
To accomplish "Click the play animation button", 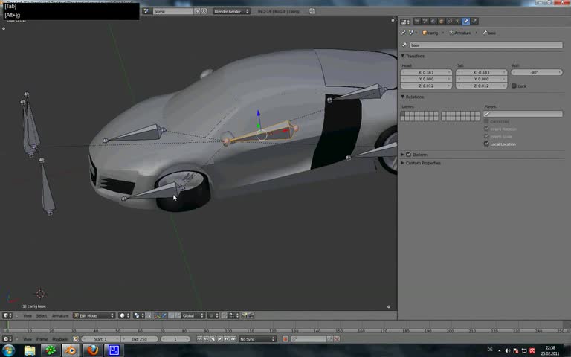I will (219, 339).
